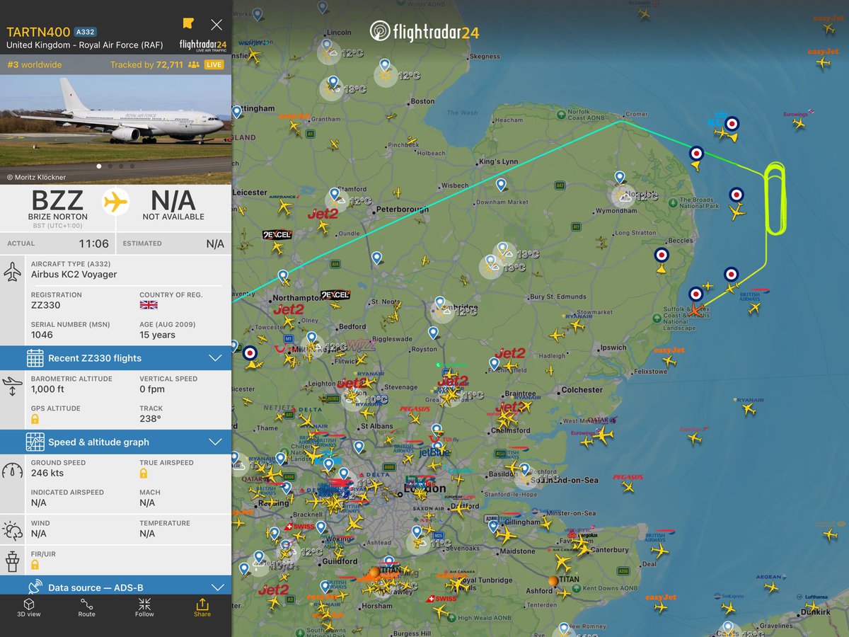Viewport: 849px width, 637px height.
Task: Open the 3D view
Action: 29,607
